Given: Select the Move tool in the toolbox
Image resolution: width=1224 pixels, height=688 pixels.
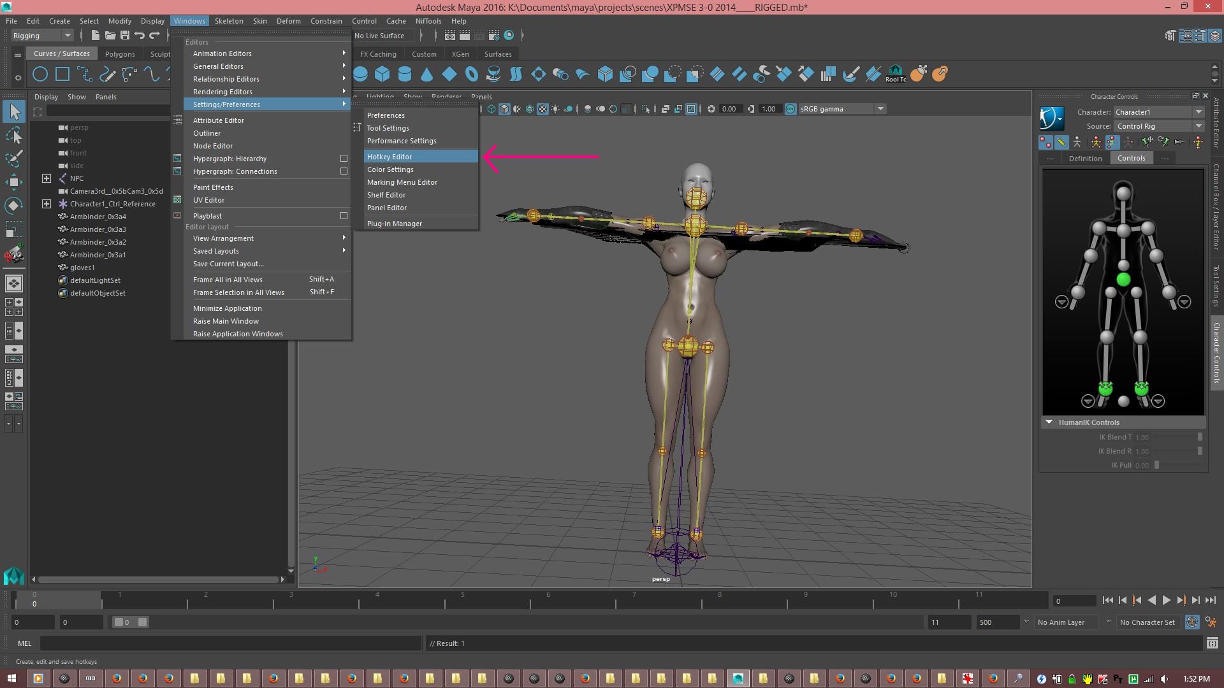Looking at the screenshot, I should tap(13, 182).
